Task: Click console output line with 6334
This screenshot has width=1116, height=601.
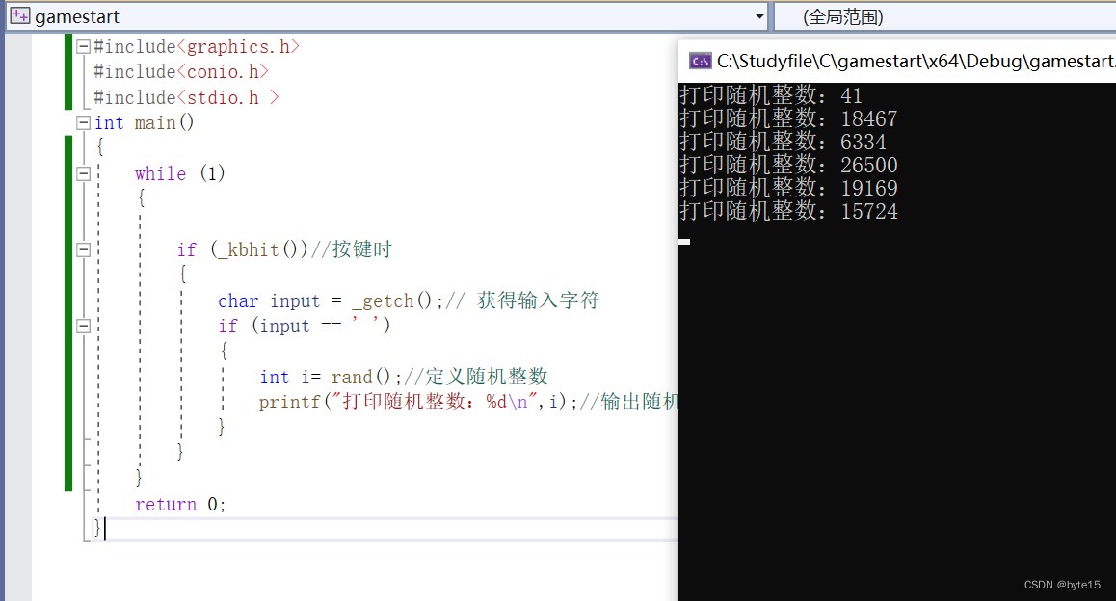Action: pyautogui.click(x=783, y=142)
